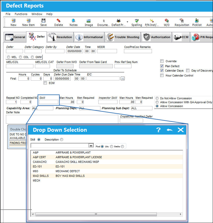The height and width of the screenshot is (223, 213).
Task: Open the Functions menu
Action: [x=21, y=14]
